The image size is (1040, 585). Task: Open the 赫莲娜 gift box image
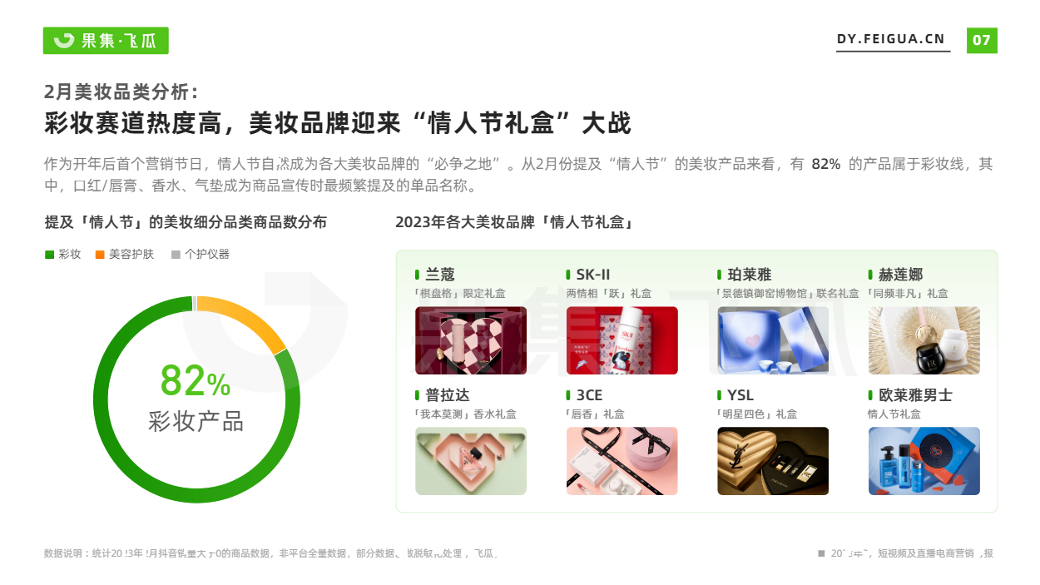pos(924,340)
